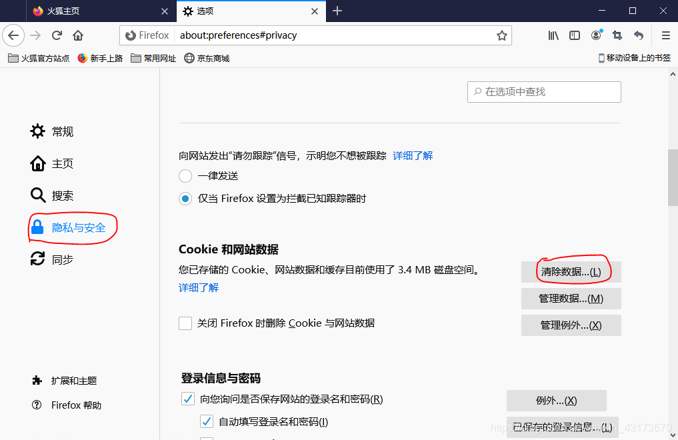This screenshot has width=678, height=440.
Task: Open the 火狐官方站点 bookmark folder
Action: pos(39,59)
